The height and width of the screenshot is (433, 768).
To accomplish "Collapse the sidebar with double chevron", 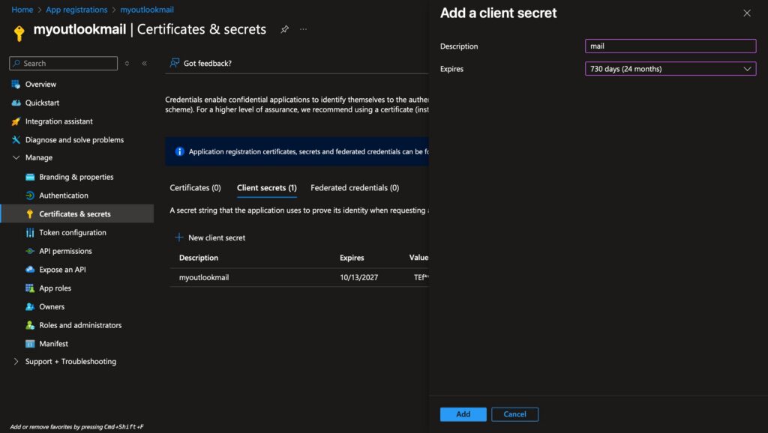I will (145, 64).
